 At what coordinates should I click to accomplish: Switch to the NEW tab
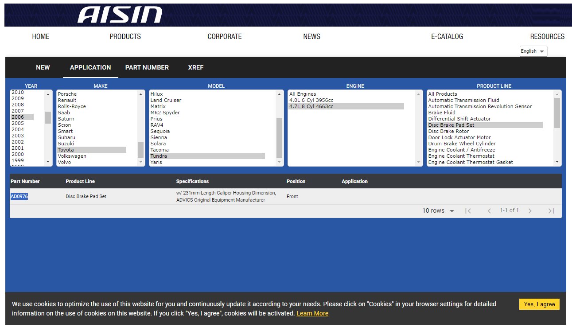43,67
